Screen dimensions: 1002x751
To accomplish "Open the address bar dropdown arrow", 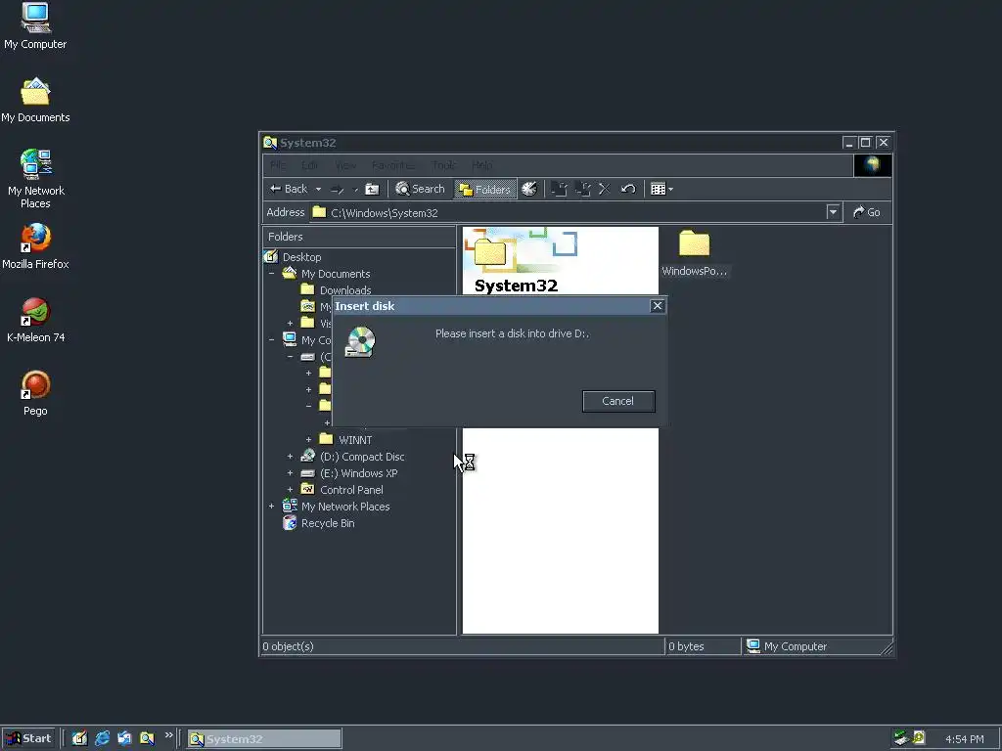I will 833,212.
